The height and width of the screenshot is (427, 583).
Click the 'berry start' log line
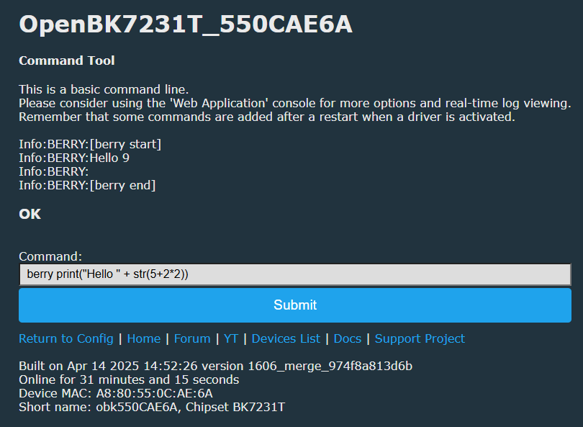90,144
